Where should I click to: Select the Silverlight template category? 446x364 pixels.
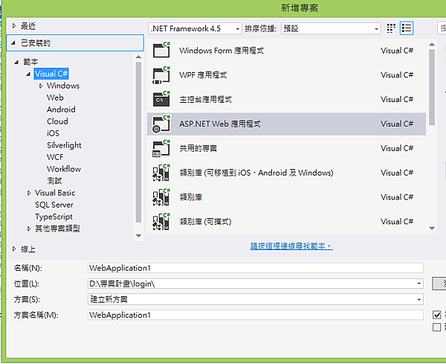click(64, 145)
